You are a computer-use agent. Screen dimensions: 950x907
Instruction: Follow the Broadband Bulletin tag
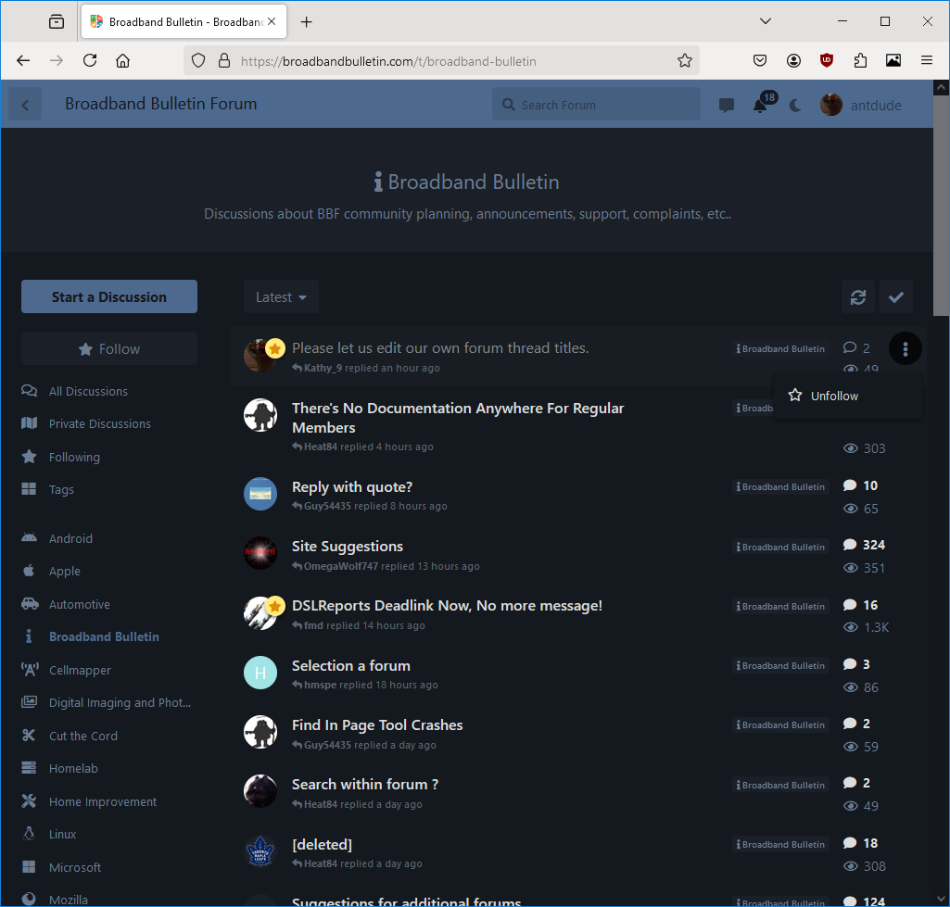[x=109, y=348]
